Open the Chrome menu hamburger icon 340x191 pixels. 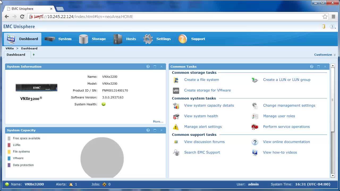click(x=334, y=17)
